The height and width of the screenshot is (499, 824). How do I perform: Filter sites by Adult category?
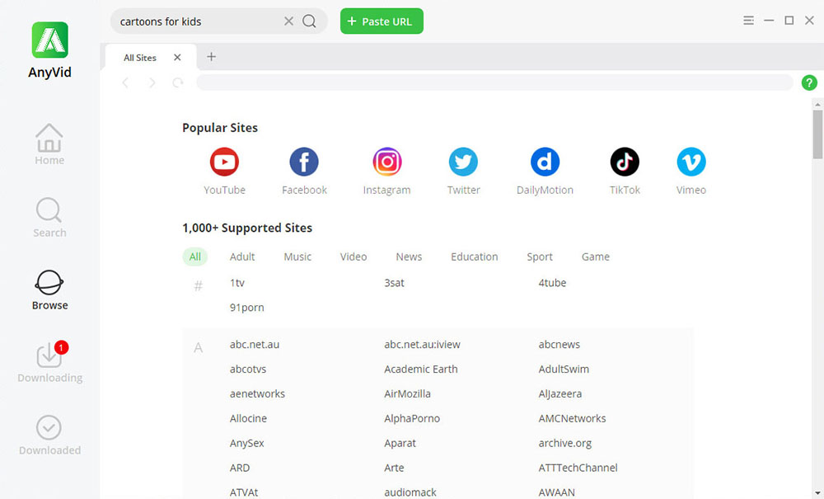click(242, 257)
